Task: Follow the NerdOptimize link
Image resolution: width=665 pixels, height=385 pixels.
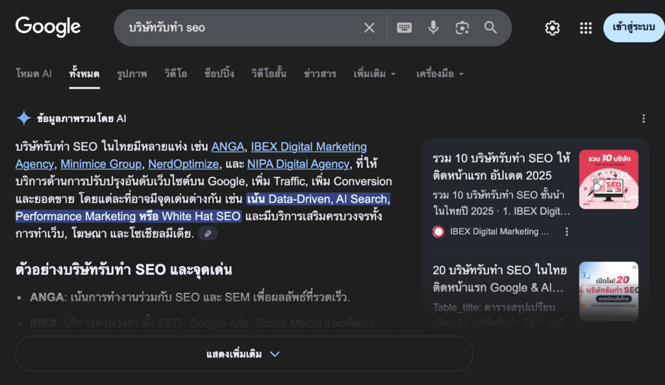Action: click(184, 164)
